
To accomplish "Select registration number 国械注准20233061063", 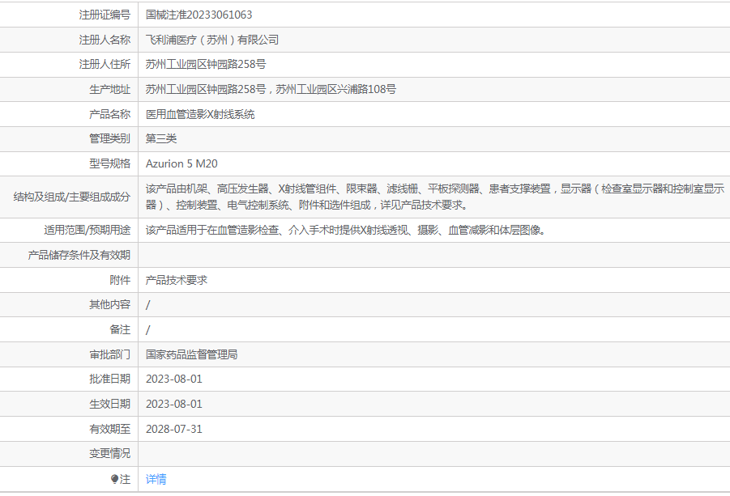I will click(199, 15).
